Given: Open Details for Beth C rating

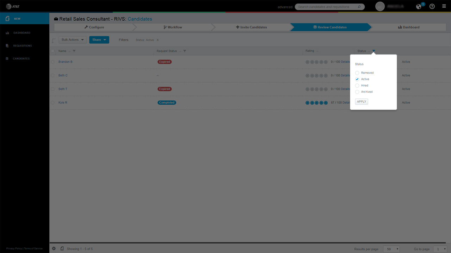Looking at the screenshot, I should coord(345,75).
